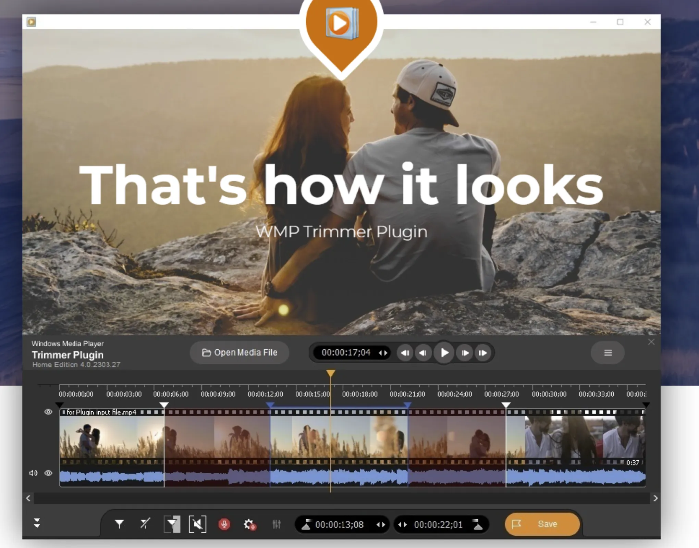Open the audio mixer sliders icon
This screenshot has width=699, height=548.
click(x=276, y=524)
